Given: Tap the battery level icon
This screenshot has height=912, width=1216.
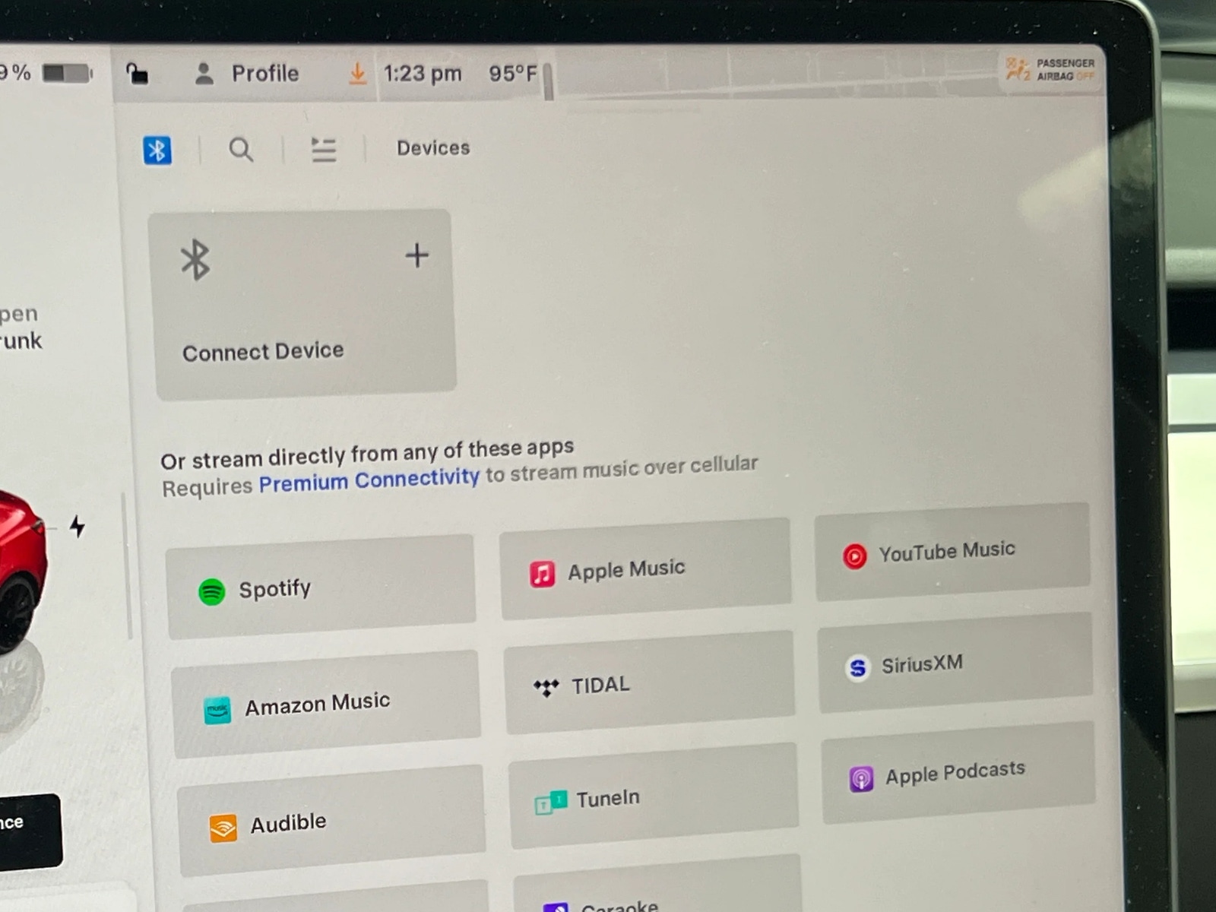Looking at the screenshot, I should [x=67, y=74].
